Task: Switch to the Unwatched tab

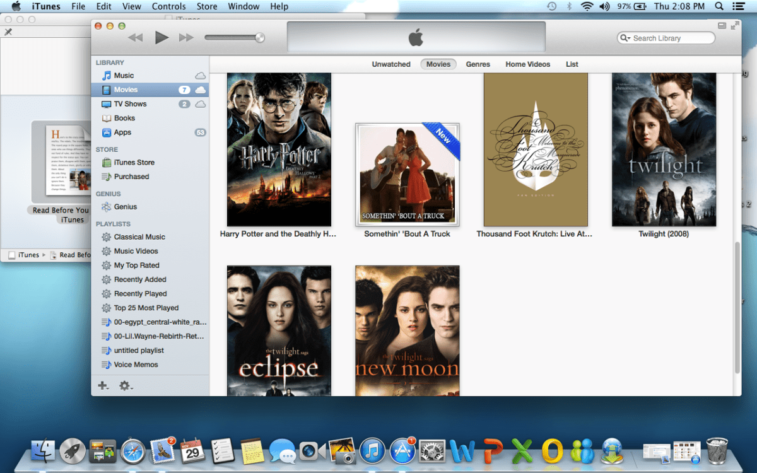Action: [x=390, y=64]
